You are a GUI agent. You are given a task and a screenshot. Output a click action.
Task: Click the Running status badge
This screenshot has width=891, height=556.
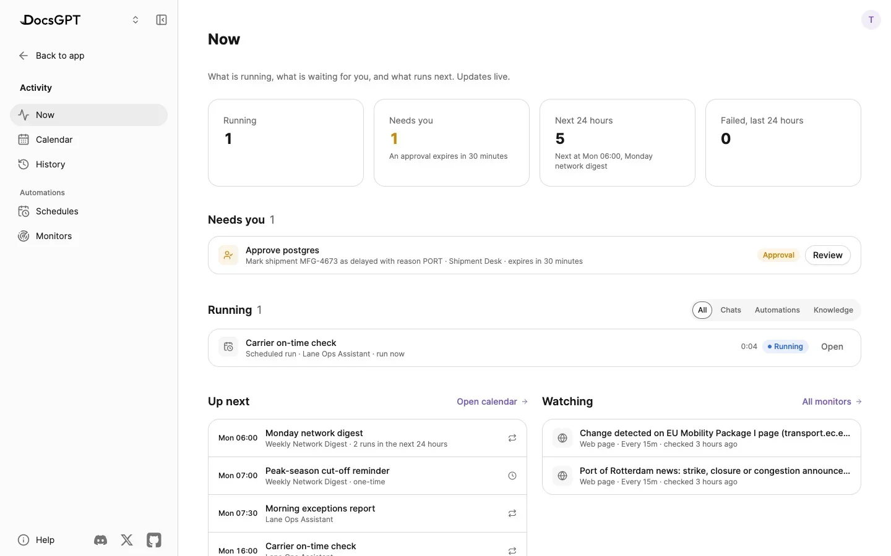click(x=785, y=347)
